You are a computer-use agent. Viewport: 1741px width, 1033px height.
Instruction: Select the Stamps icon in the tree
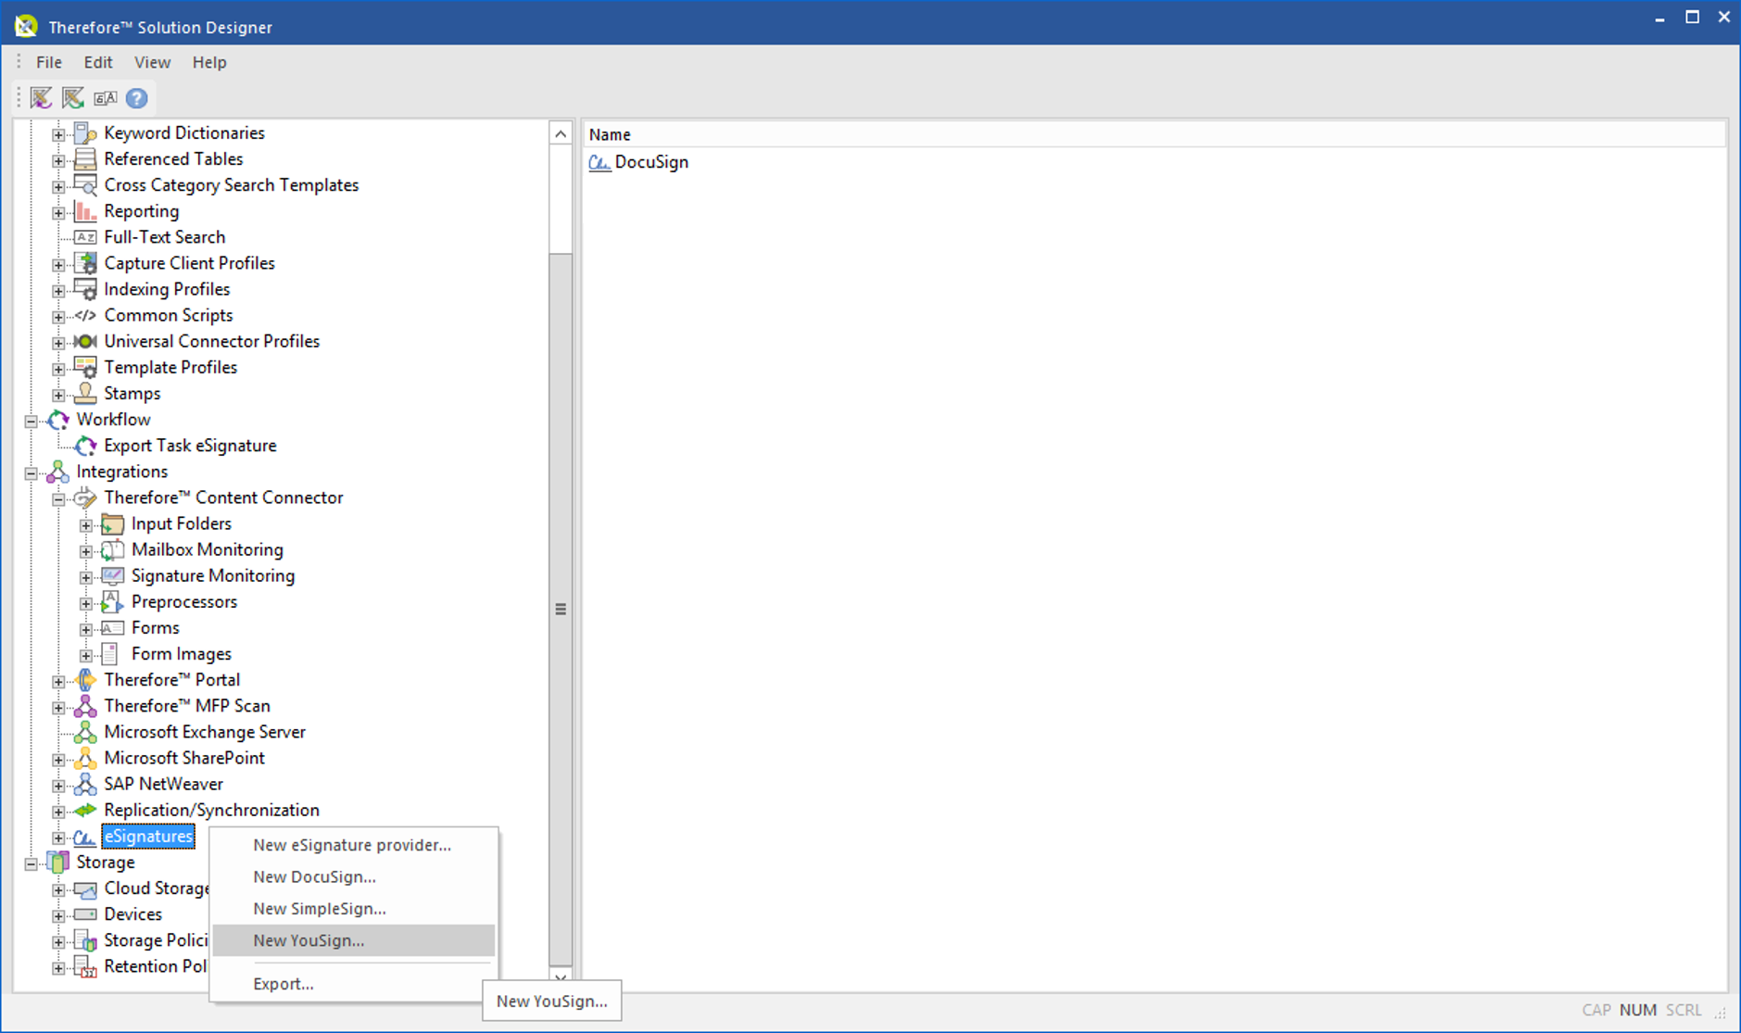point(85,393)
